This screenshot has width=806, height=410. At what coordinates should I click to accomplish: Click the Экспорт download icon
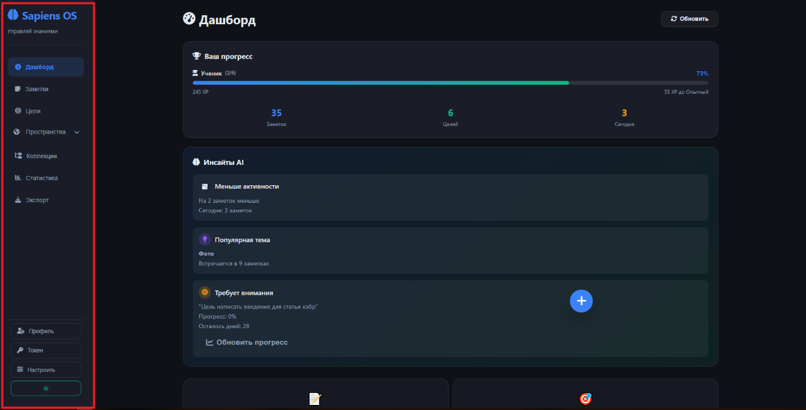click(x=18, y=200)
